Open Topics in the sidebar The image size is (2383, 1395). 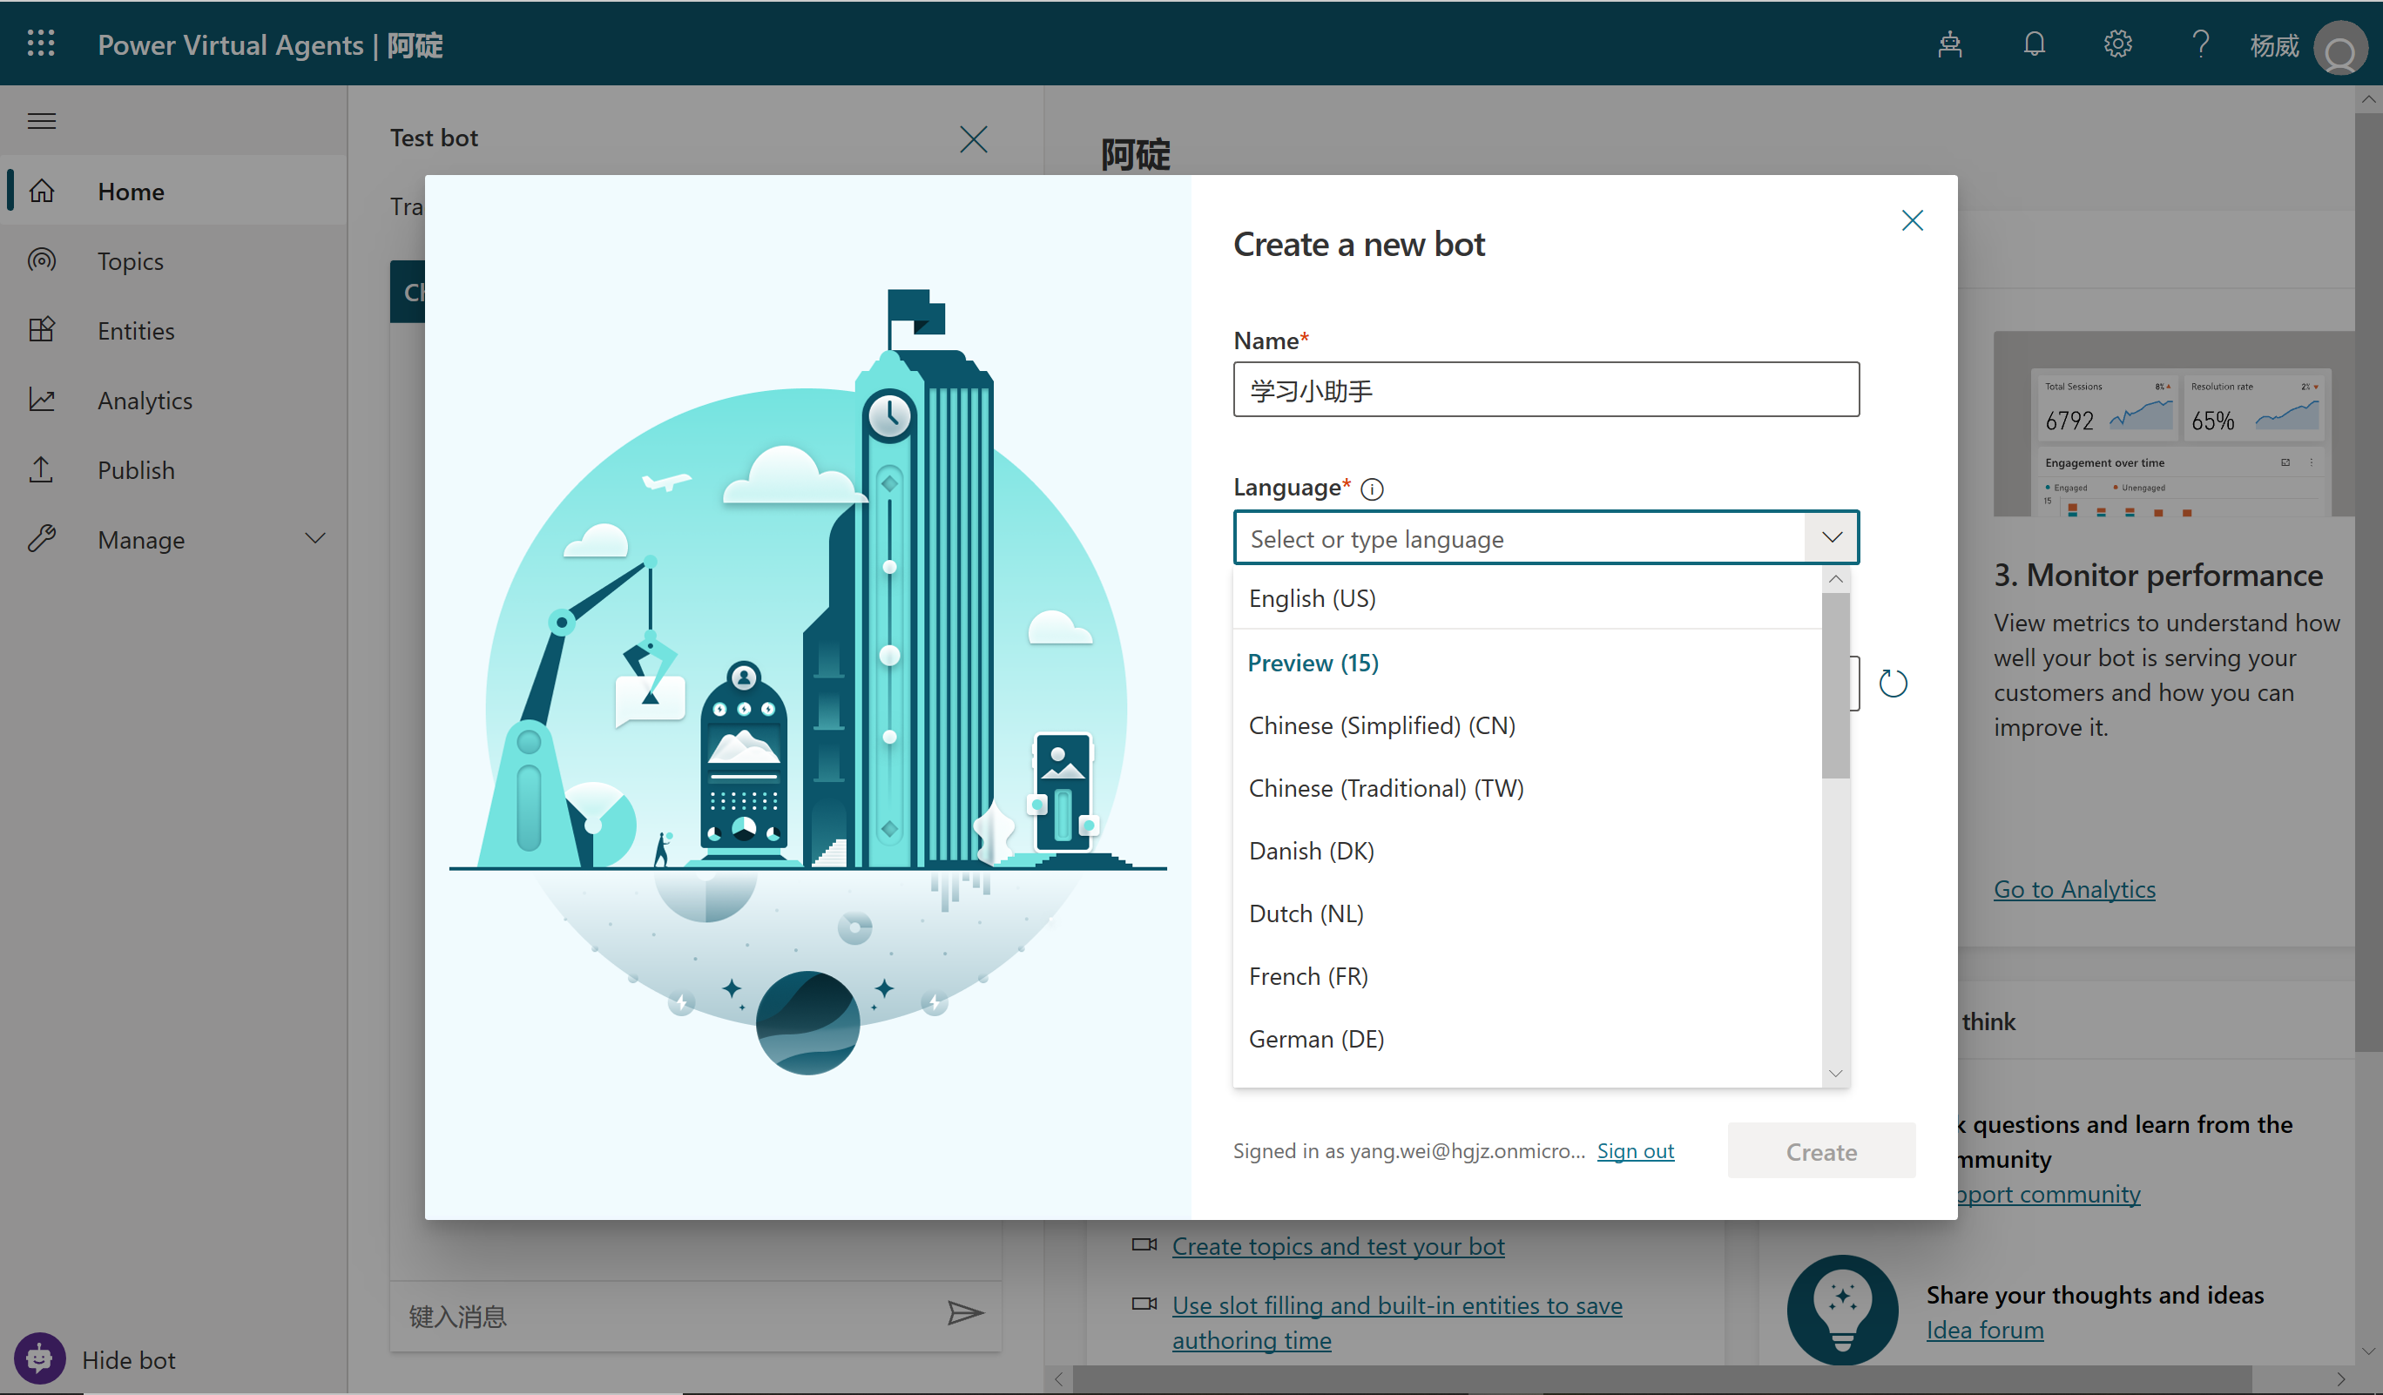[131, 261]
